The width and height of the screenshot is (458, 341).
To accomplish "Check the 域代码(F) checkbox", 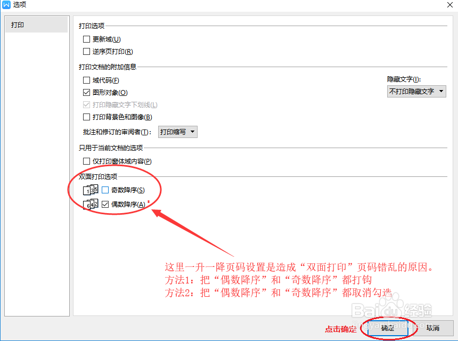I will coord(86,79).
